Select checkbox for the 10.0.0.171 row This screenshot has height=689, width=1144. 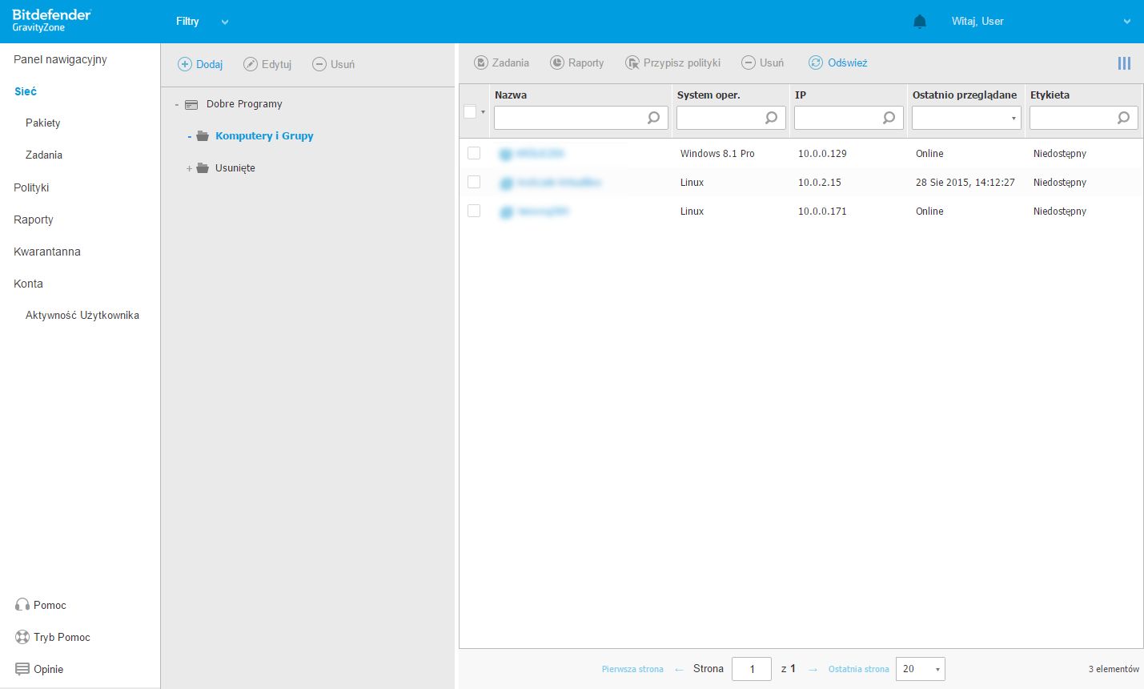474,211
